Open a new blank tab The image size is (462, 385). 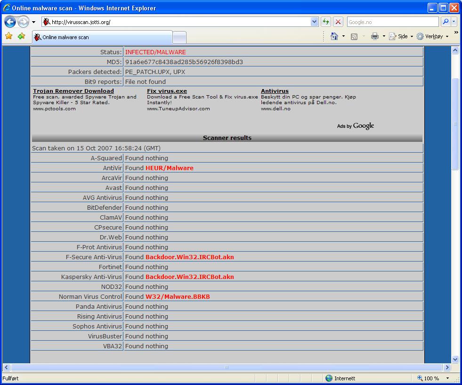[x=179, y=37]
